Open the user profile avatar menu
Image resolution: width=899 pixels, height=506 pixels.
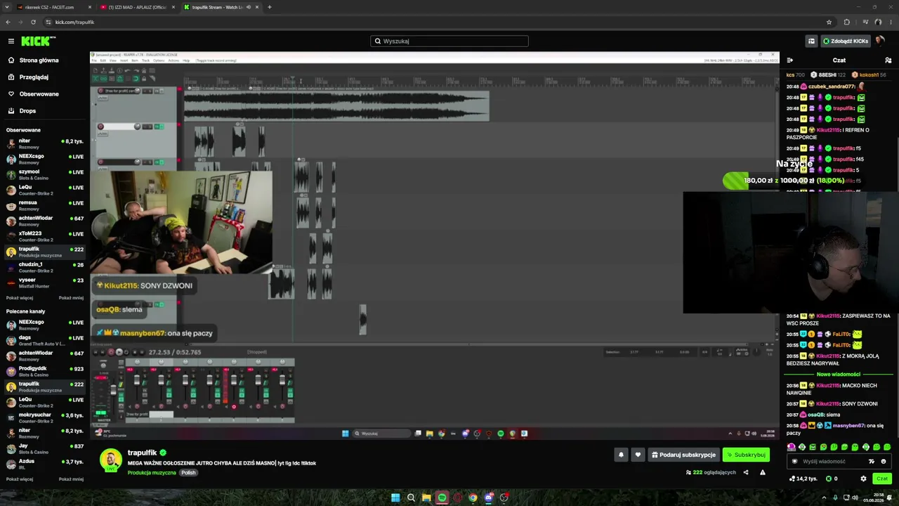tap(880, 41)
